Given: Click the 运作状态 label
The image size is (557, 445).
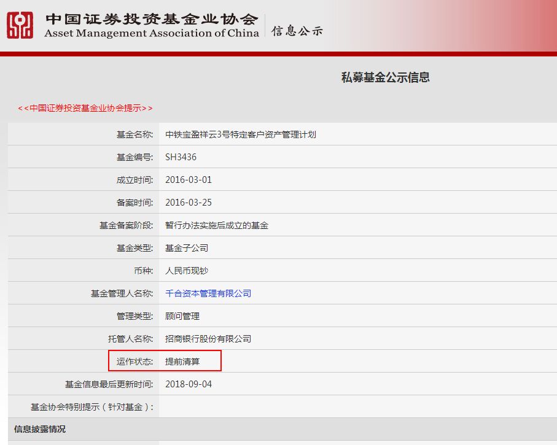Looking at the screenshot, I should (134, 362).
